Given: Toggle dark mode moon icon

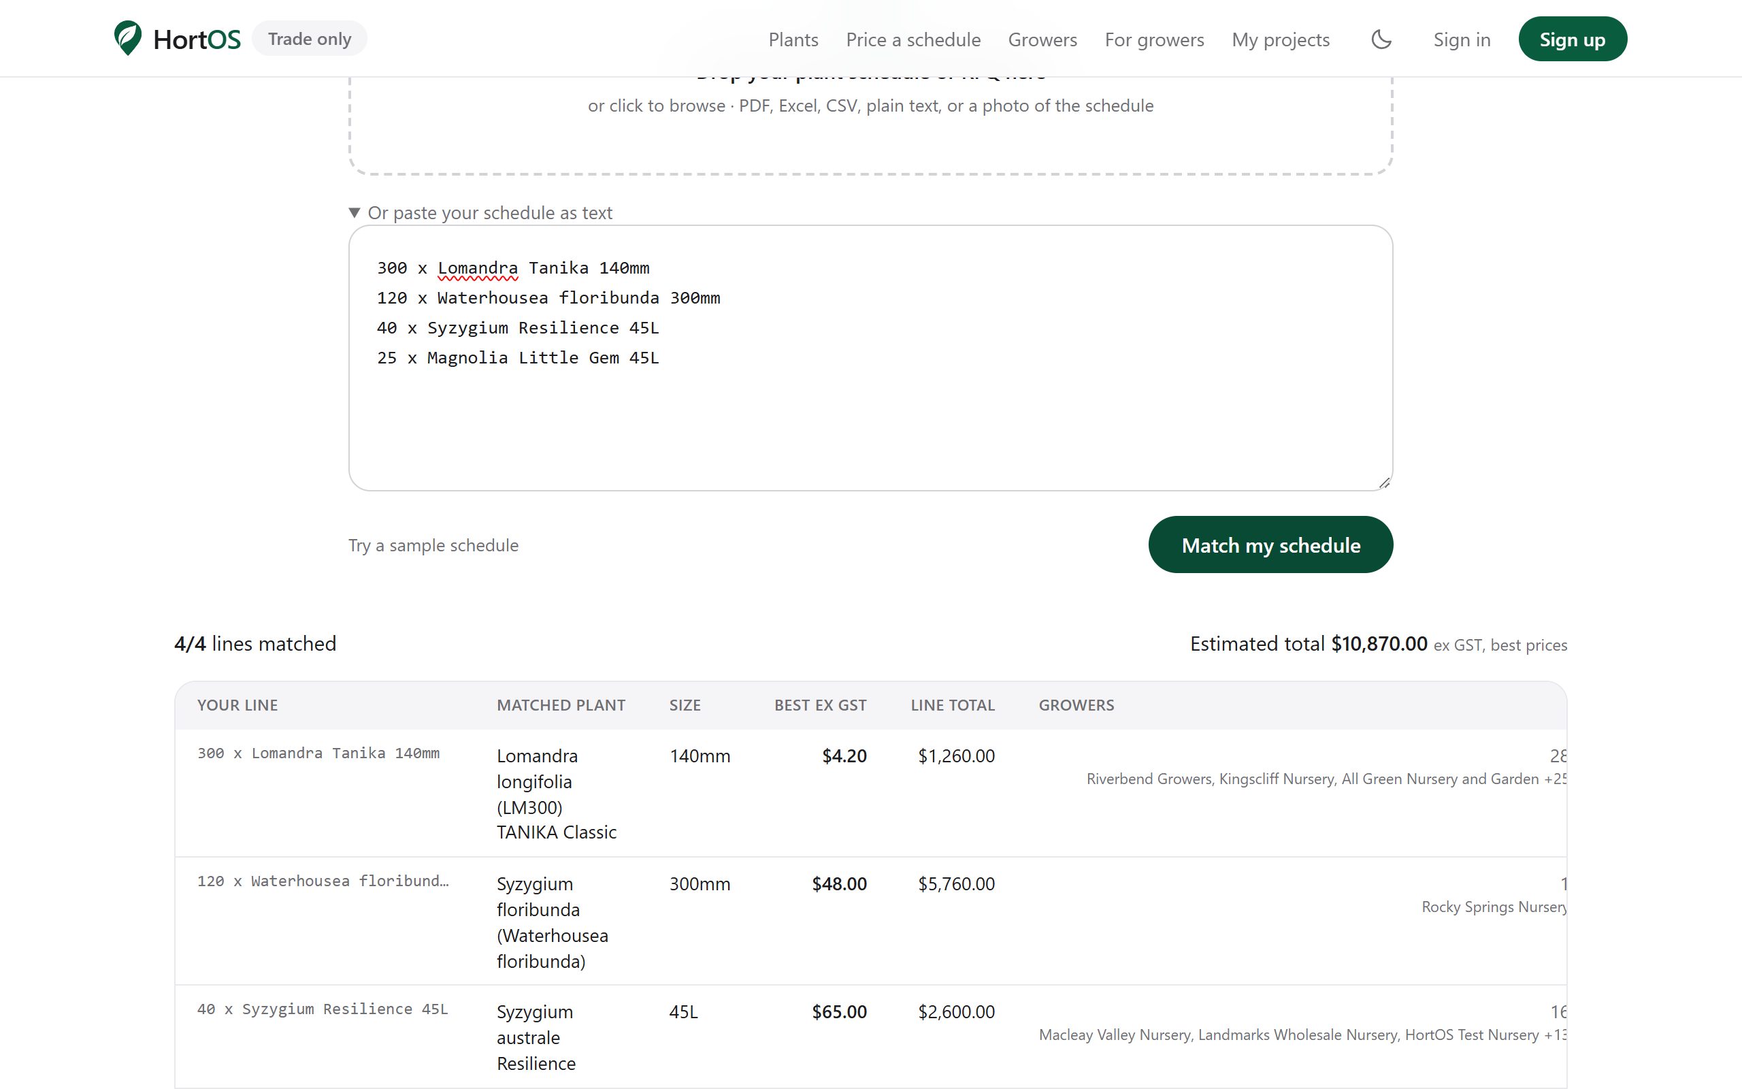Looking at the screenshot, I should (x=1381, y=39).
